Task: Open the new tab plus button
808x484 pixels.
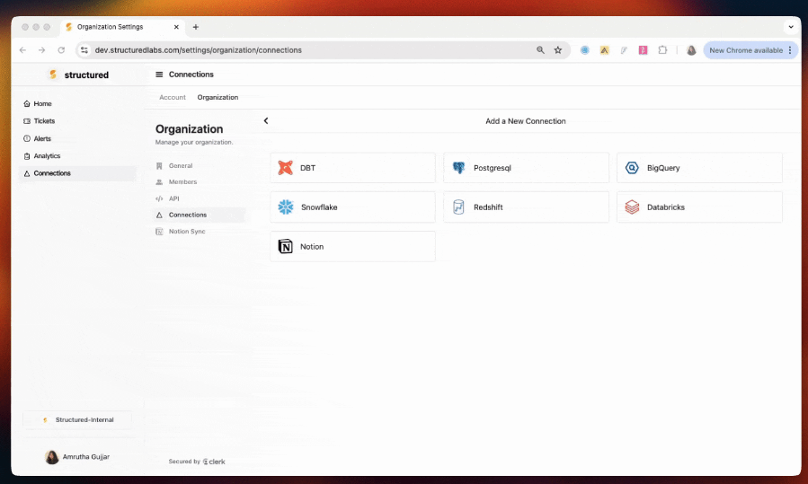Action: tap(196, 27)
